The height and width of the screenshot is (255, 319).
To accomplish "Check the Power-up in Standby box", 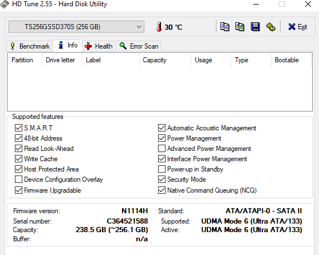I will click(162, 169).
